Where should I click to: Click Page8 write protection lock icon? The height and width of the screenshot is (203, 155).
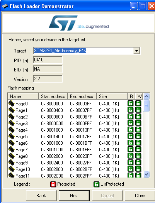point(138,156)
